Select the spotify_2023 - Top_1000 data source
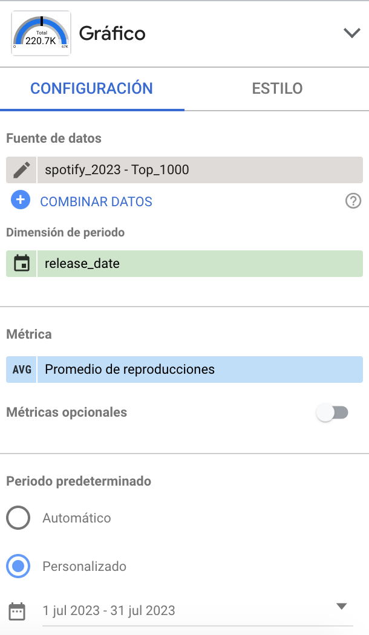Image resolution: width=369 pixels, height=635 pixels. pyautogui.click(x=200, y=170)
